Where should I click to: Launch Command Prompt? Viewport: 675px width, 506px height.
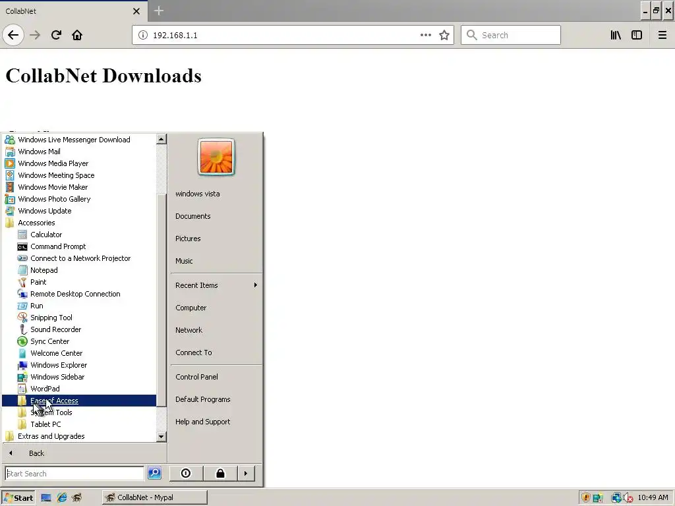(x=79, y=246)
